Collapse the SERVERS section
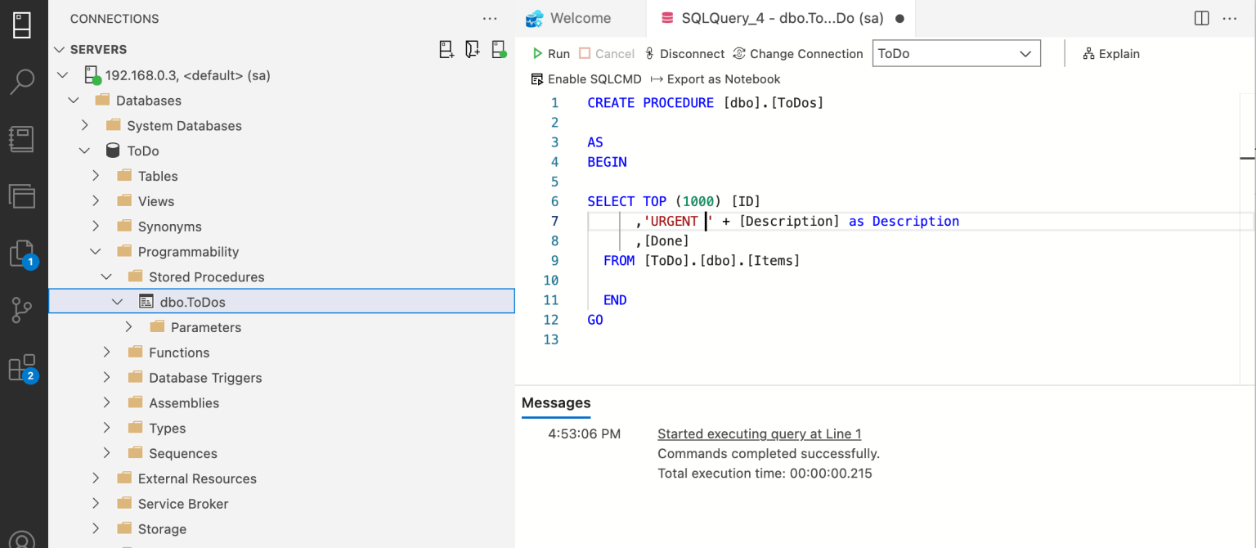Viewport: 1256px width, 548px height. coord(59,49)
